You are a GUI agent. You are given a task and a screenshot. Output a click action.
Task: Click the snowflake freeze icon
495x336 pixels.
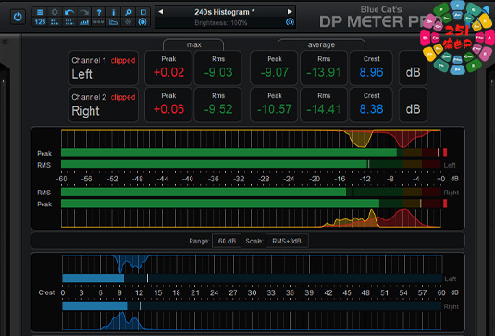(129, 22)
